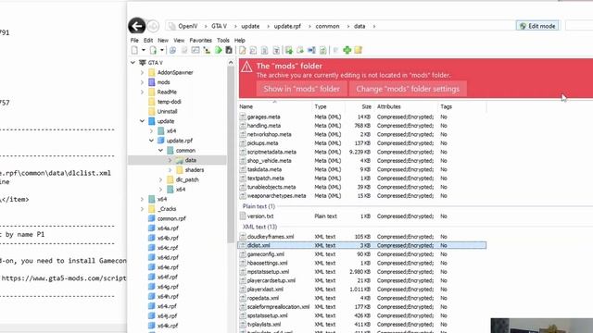The width and height of the screenshot is (593, 333).
Task: Select the temp-dodi folder in tree
Action: (x=169, y=102)
